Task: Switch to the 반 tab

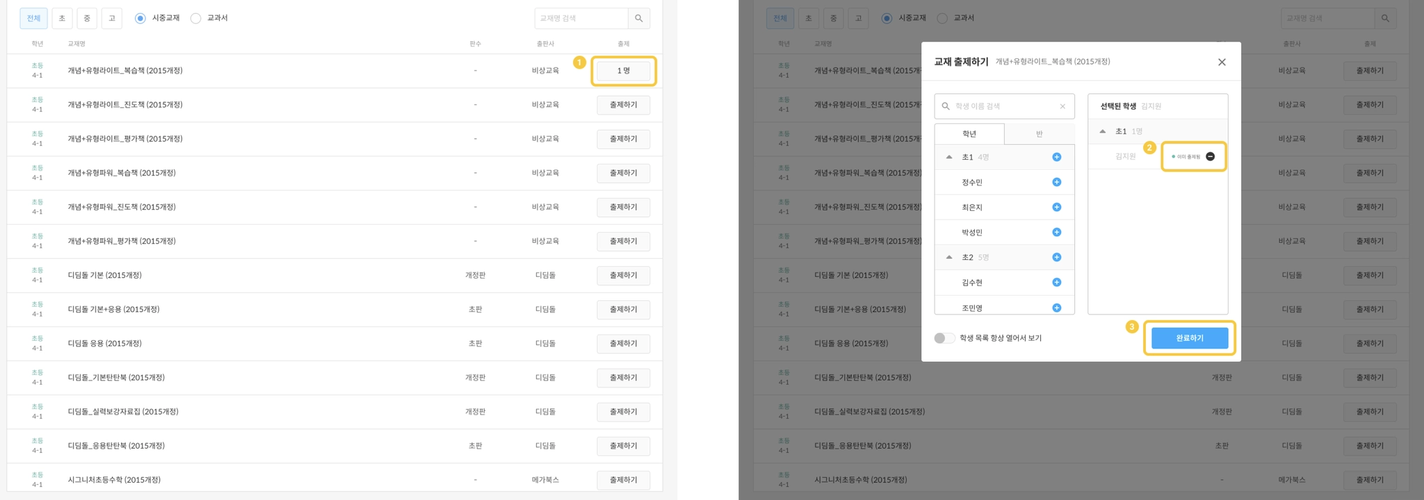Action: [x=1039, y=134]
